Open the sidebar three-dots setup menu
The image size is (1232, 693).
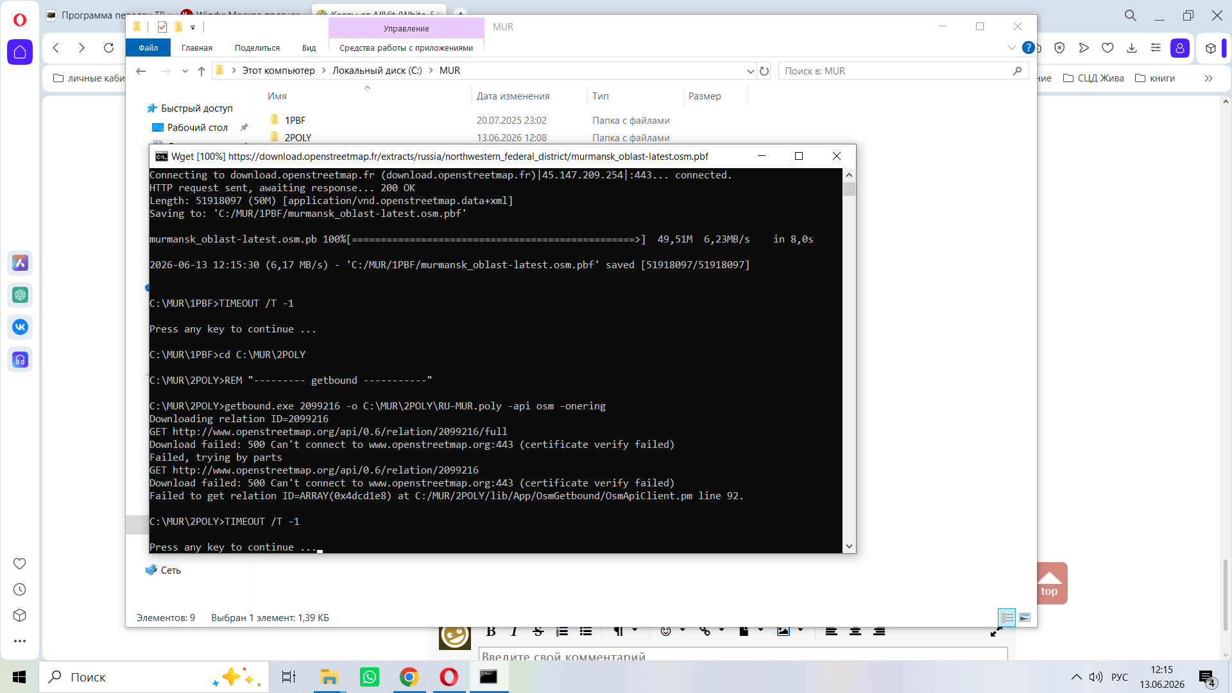coord(20,640)
